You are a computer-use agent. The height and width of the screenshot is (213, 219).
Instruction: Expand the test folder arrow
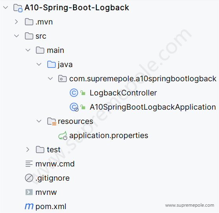click(28, 149)
